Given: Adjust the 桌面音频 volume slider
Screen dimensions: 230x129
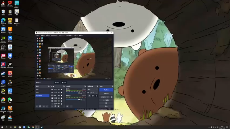Looking at the screenshot, I should tap(73, 100).
